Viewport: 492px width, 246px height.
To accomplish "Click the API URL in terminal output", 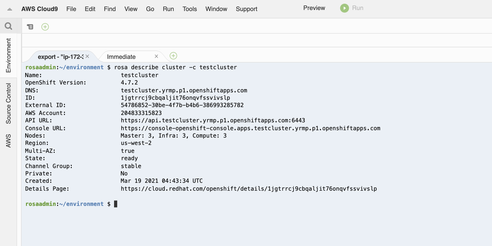I will pos(213,120).
